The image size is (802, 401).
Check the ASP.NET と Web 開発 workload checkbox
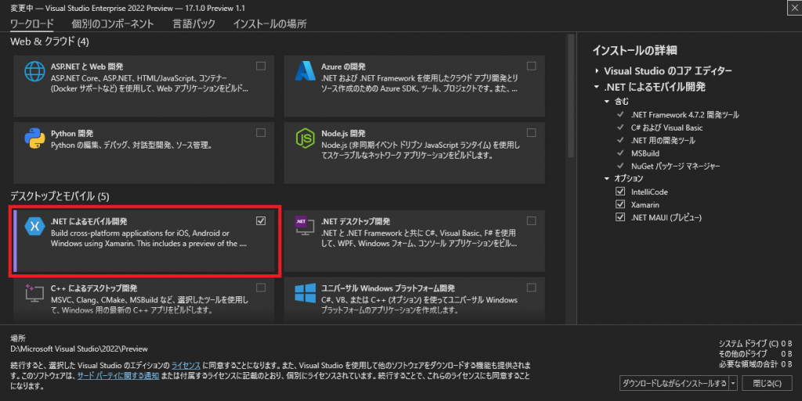261,66
